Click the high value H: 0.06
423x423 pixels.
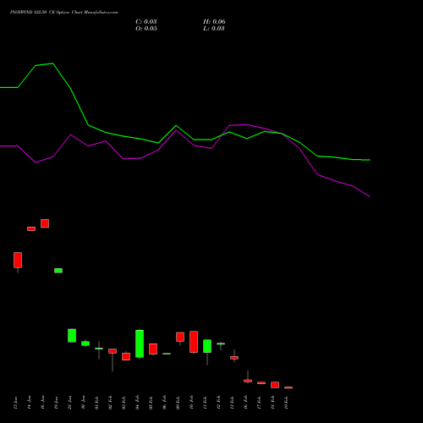(214, 22)
